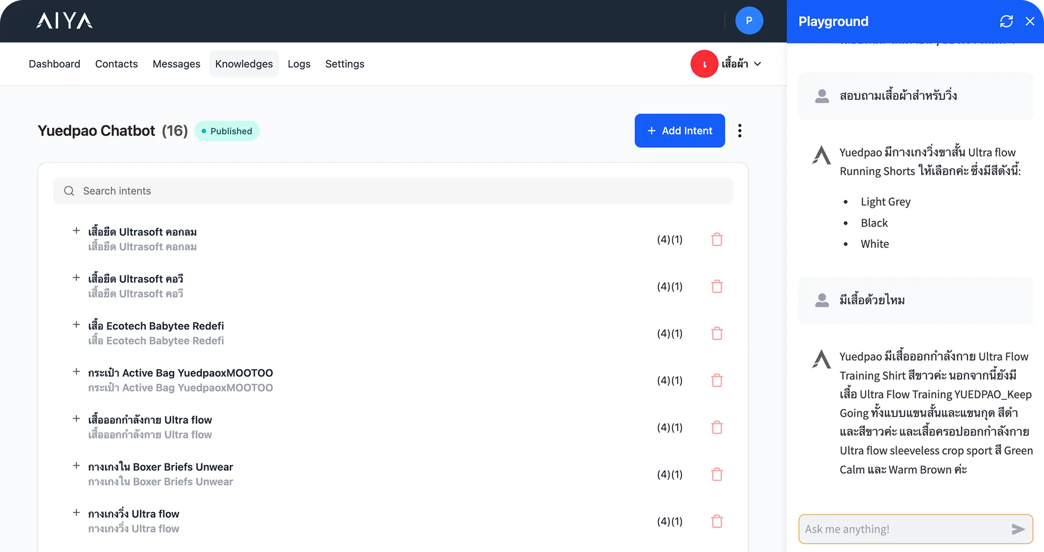
Task: Refresh the Playground conversation
Action: tap(1006, 21)
